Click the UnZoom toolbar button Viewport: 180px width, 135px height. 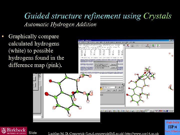click(x=147, y=46)
